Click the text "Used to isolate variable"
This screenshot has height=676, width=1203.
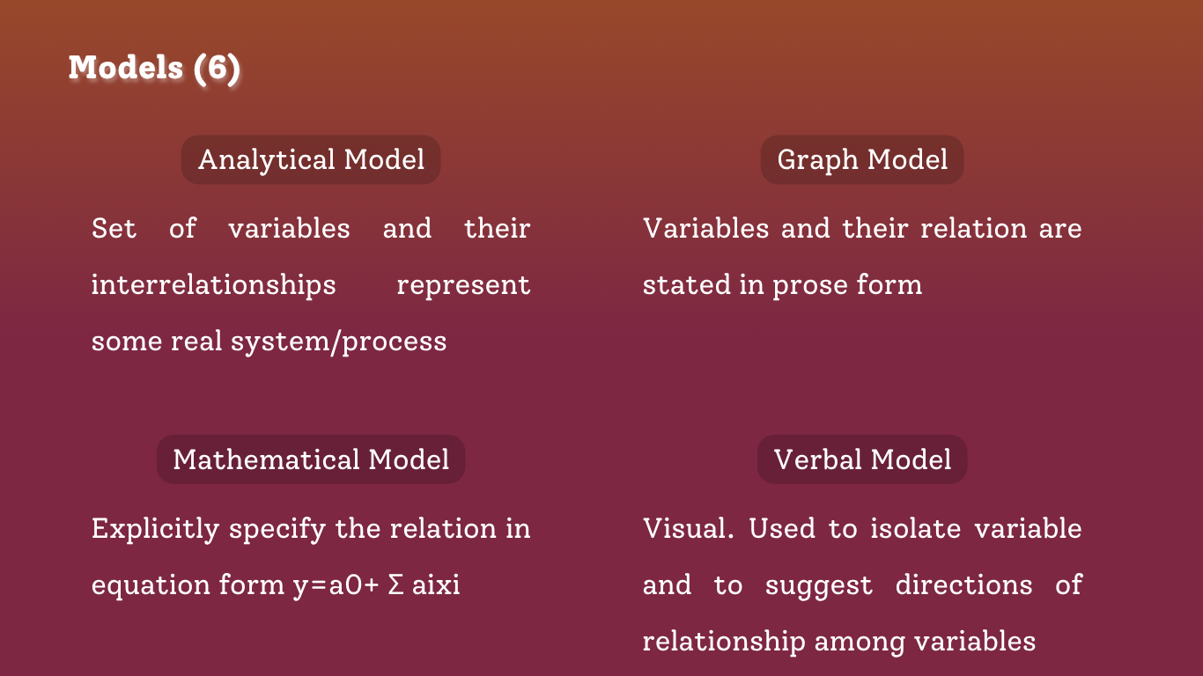pos(916,529)
